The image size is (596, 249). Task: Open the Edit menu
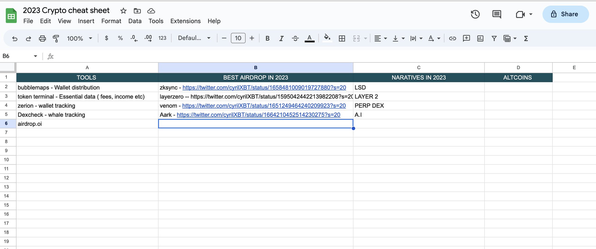[x=45, y=21]
